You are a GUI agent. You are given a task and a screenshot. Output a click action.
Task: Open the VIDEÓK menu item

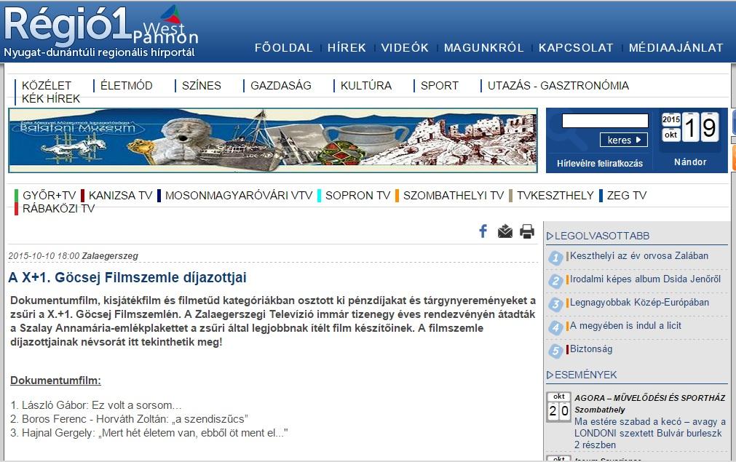(405, 48)
